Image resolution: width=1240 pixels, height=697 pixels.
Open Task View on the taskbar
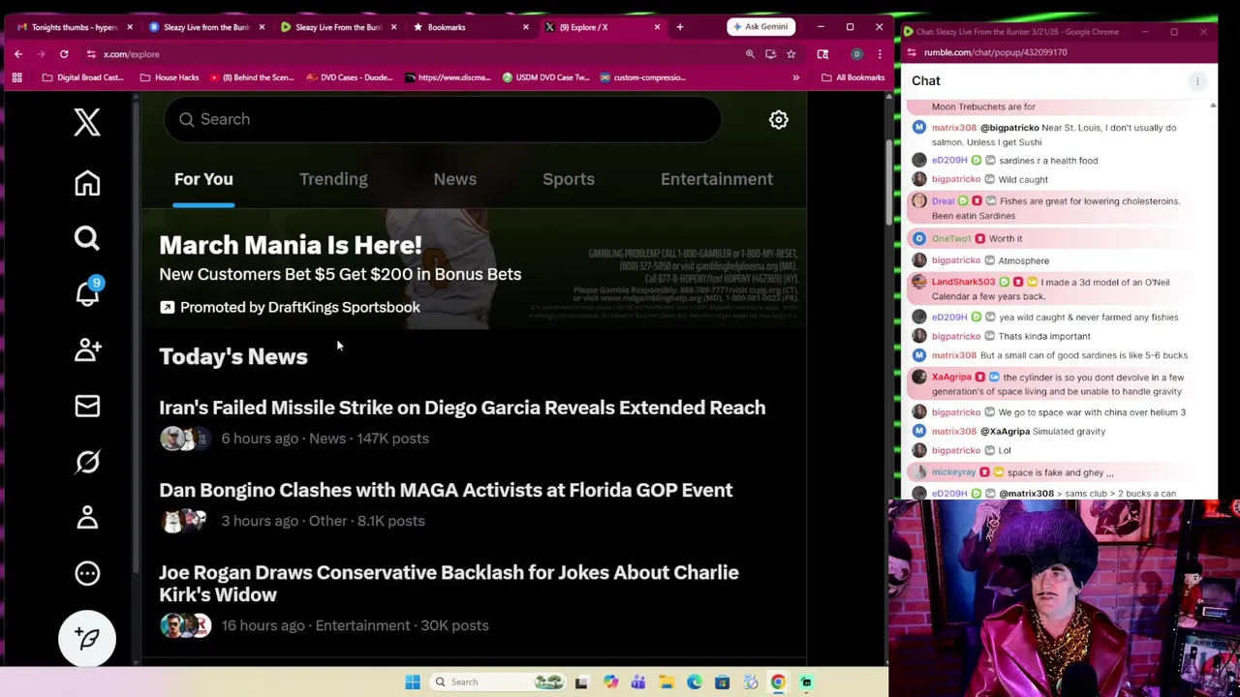[x=581, y=682]
